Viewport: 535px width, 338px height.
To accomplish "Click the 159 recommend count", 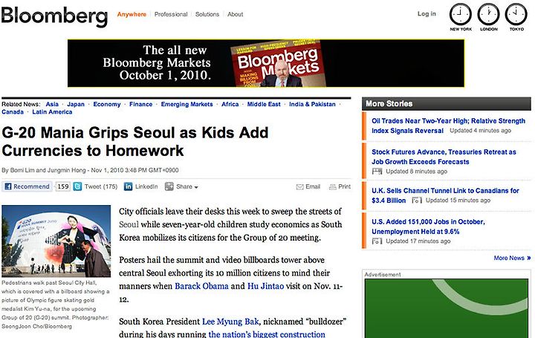I will click(62, 186).
